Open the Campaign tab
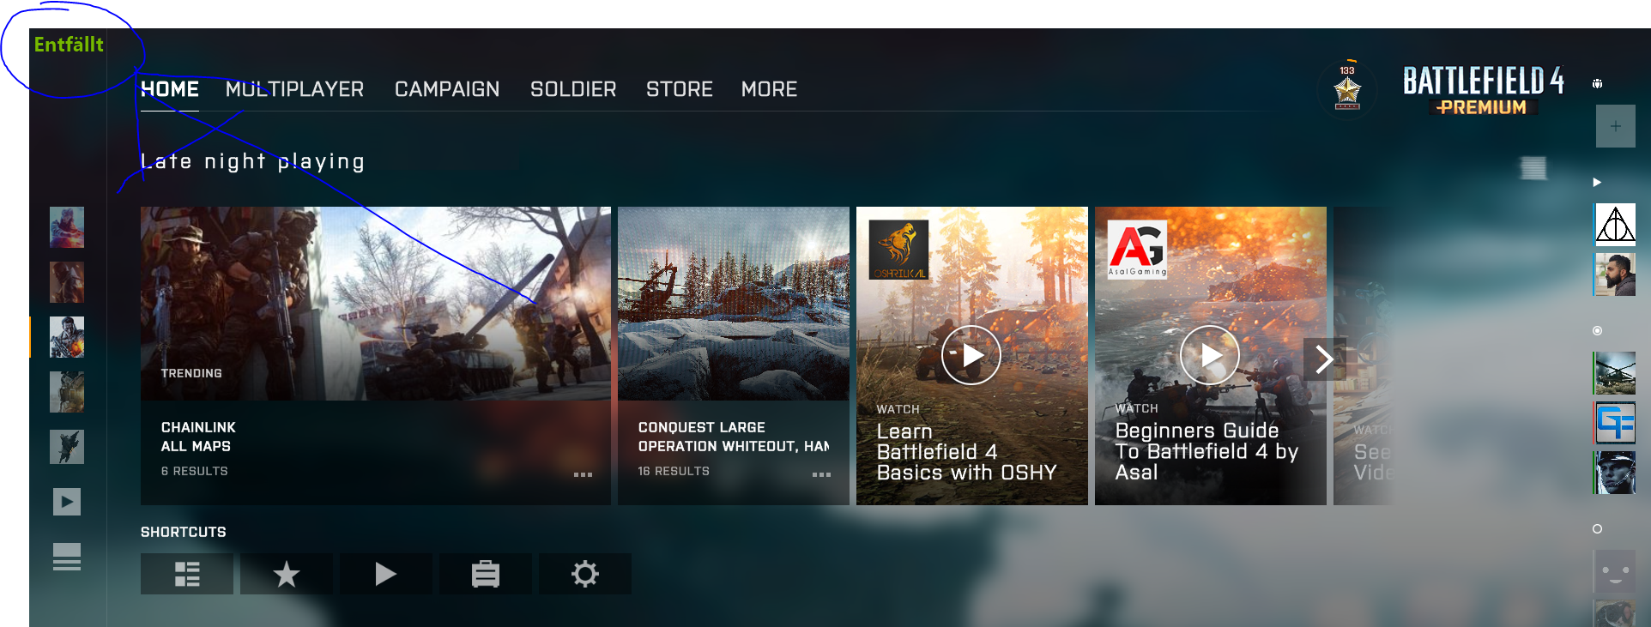This screenshot has height=627, width=1651. 447,89
